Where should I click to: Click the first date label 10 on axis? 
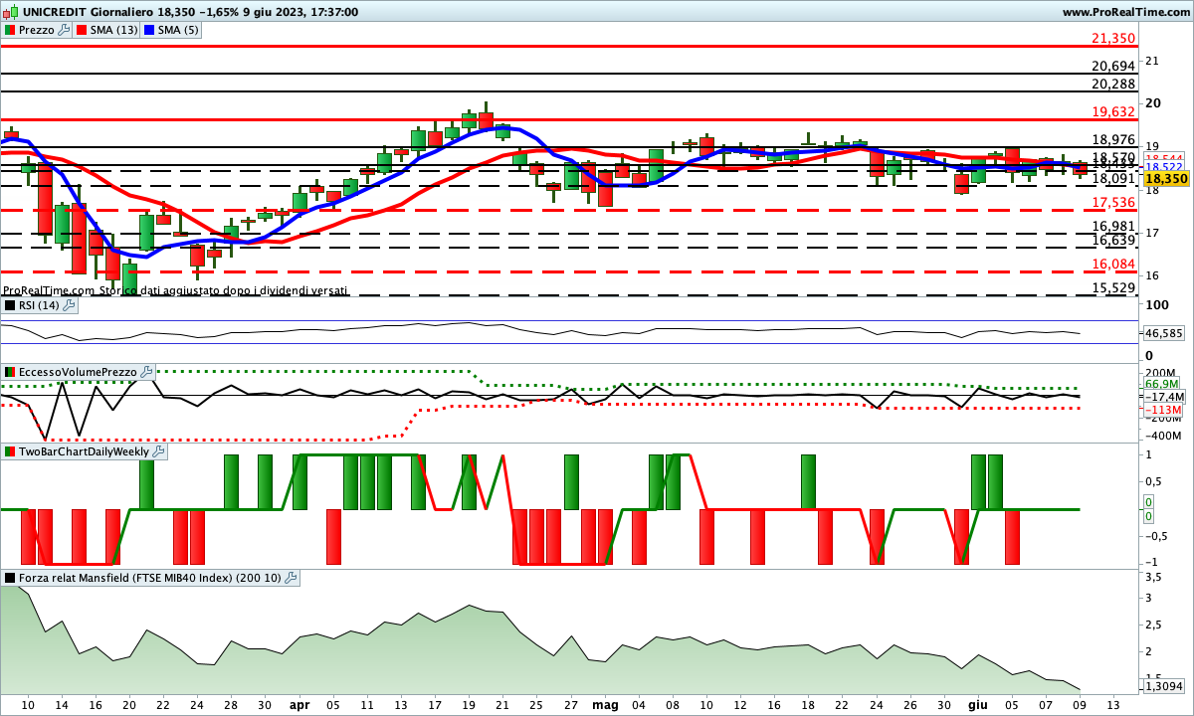tap(27, 705)
